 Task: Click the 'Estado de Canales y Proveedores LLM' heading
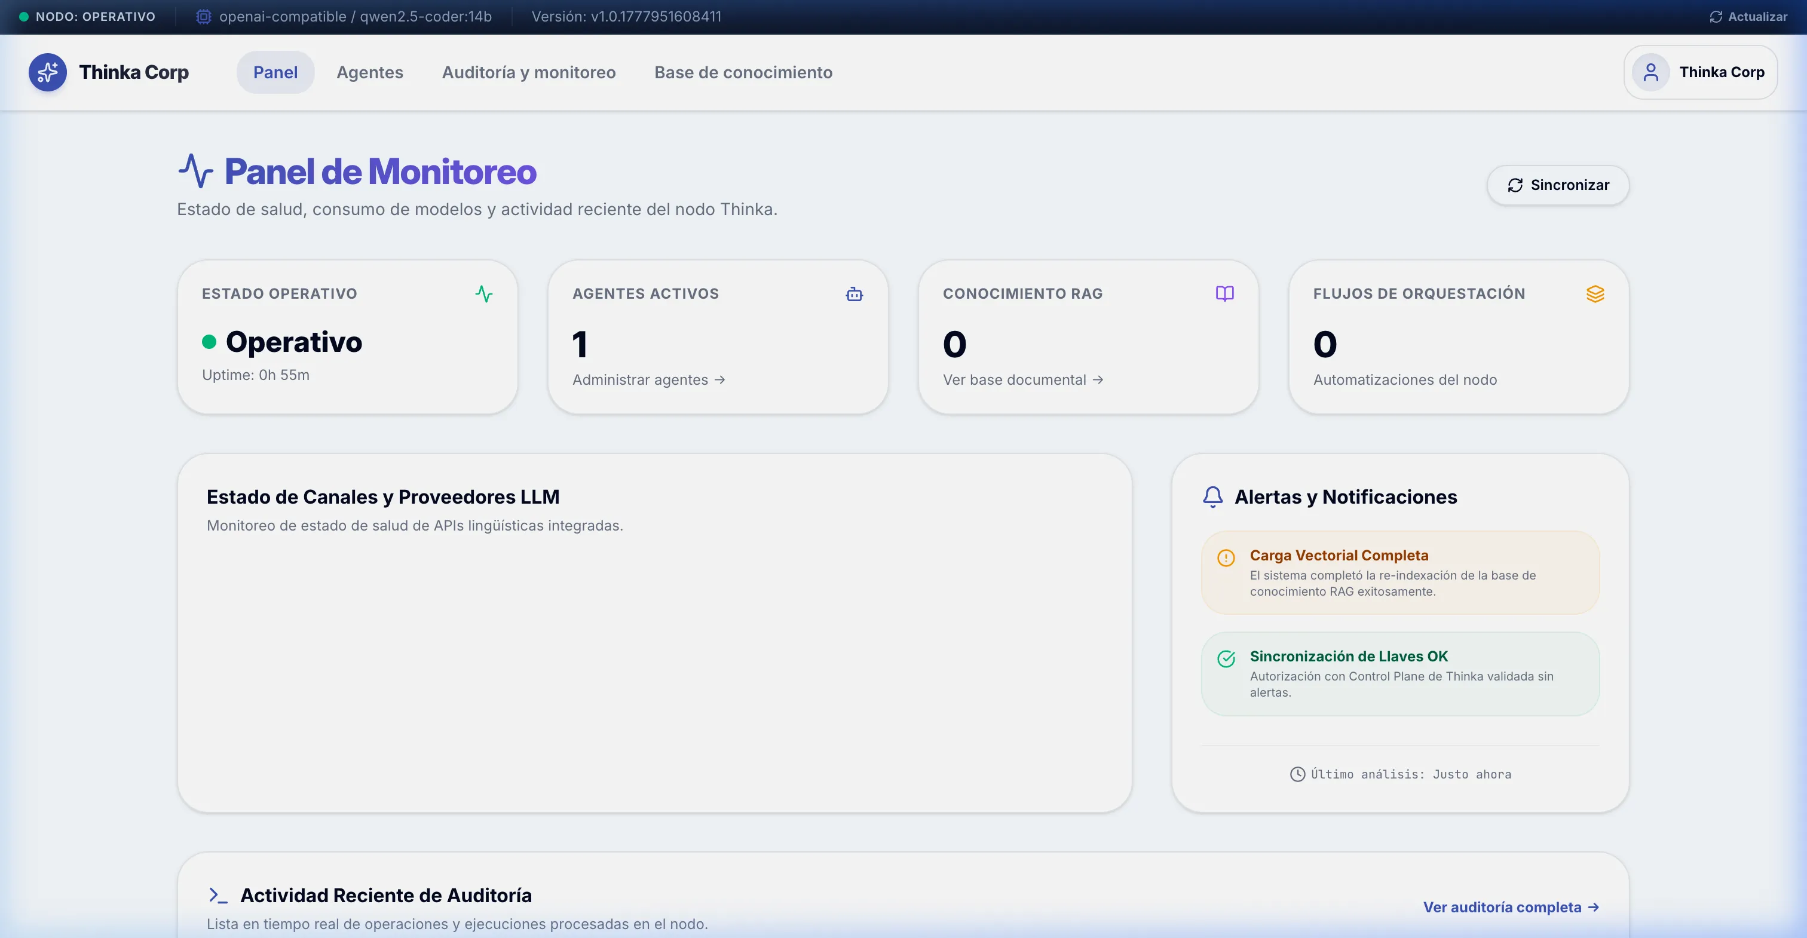383,496
